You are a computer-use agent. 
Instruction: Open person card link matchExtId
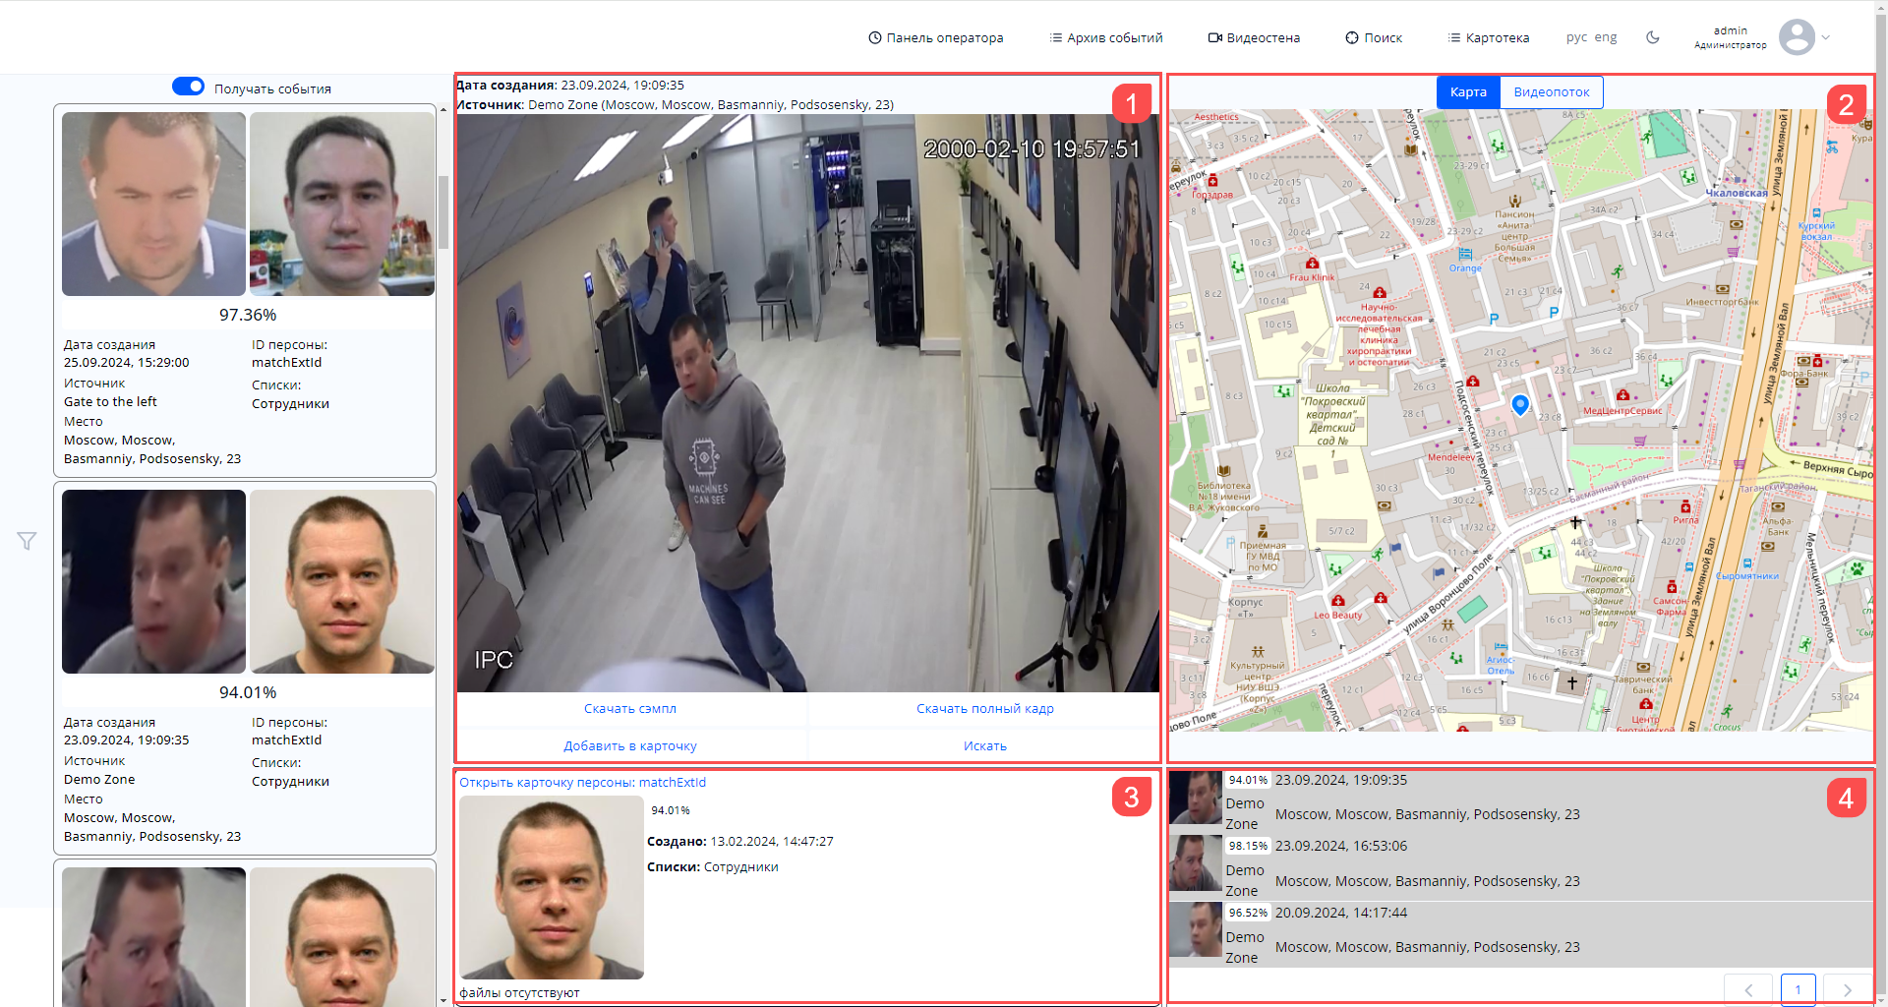coord(582,782)
